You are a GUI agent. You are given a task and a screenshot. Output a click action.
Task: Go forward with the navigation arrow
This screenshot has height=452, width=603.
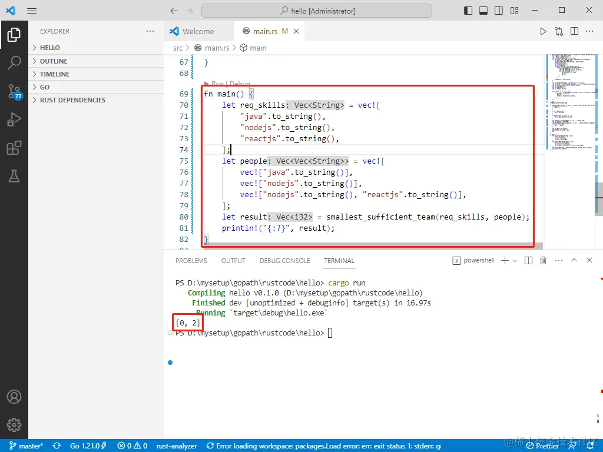189,11
